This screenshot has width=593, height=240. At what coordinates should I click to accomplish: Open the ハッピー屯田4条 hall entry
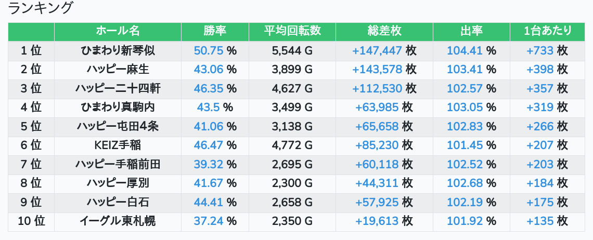tap(118, 126)
